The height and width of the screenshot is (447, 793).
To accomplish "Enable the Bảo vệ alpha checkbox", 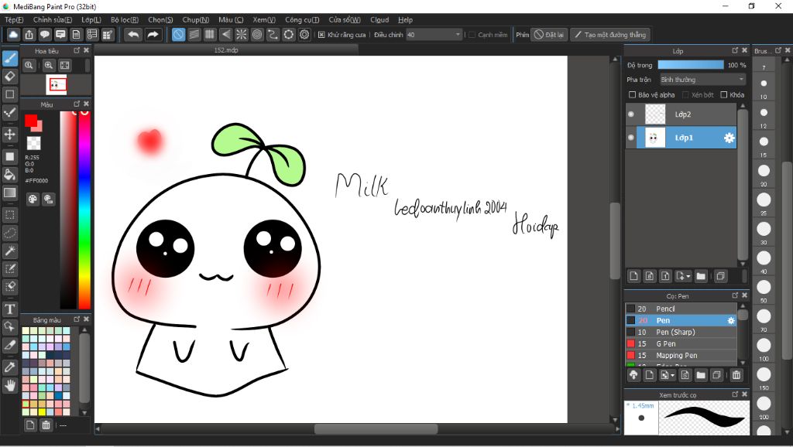I will click(x=632, y=94).
